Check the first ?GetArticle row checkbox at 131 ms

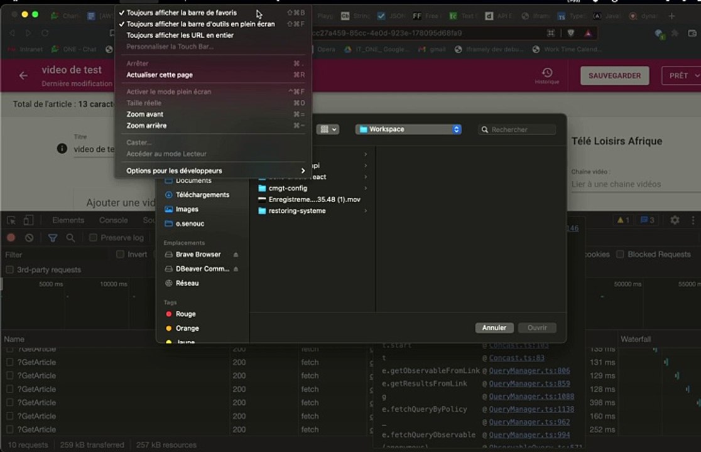point(9,362)
